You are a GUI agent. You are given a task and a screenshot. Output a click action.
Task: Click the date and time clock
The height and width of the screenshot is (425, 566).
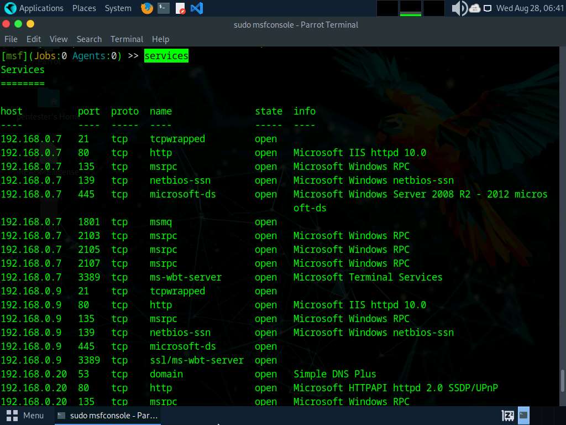[x=530, y=8]
